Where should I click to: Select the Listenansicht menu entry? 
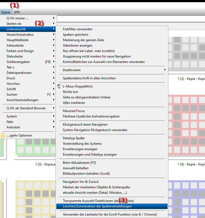click(28, 29)
